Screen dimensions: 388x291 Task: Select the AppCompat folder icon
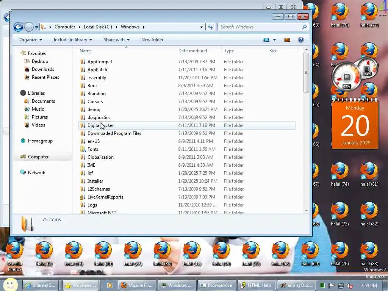coord(83,62)
